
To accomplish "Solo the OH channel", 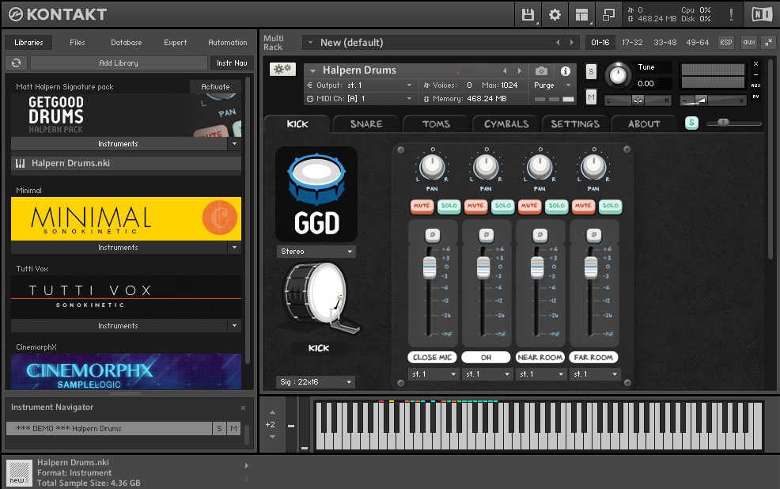I will (502, 206).
